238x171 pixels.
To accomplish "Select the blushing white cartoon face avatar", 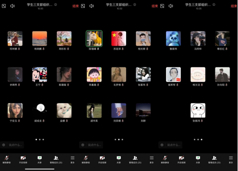I will tap(198, 111).
